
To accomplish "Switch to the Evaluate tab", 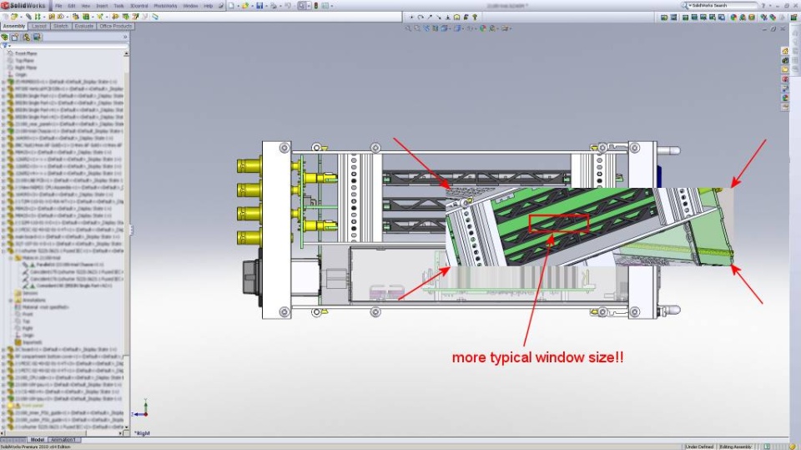I will click(x=84, y=26).
